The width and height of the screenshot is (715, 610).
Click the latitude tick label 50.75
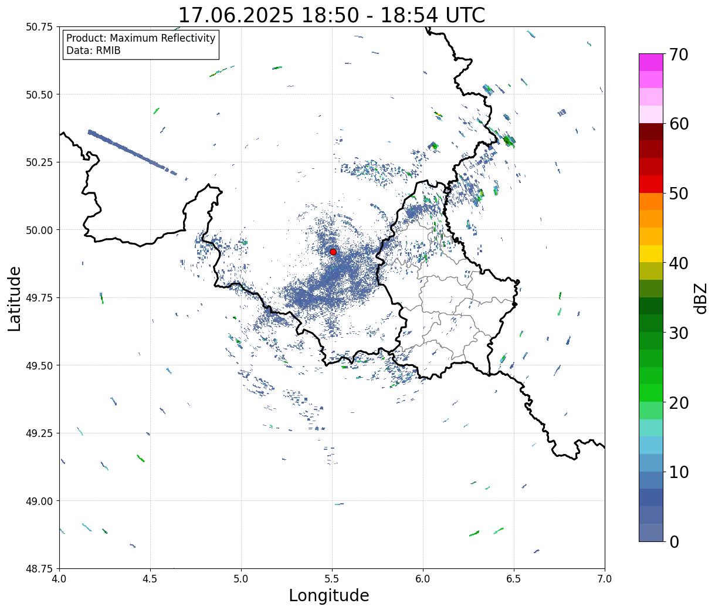point(40,27)
